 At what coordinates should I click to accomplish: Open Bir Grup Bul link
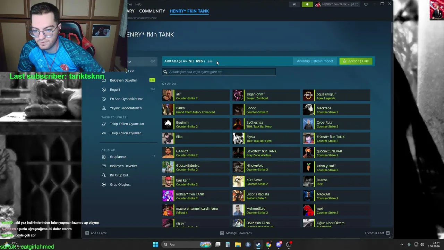[x=120, y=175]
